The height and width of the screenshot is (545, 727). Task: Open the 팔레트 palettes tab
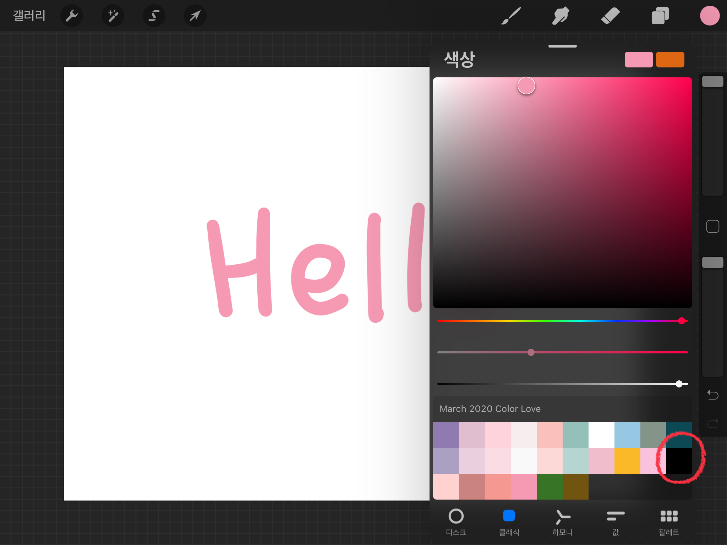point(669,522)
